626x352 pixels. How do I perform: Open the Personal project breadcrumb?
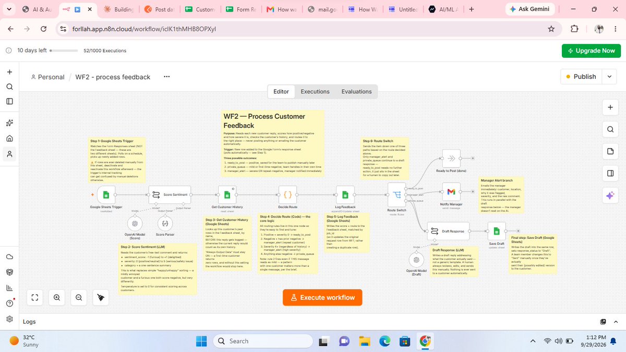pos(47,77)
